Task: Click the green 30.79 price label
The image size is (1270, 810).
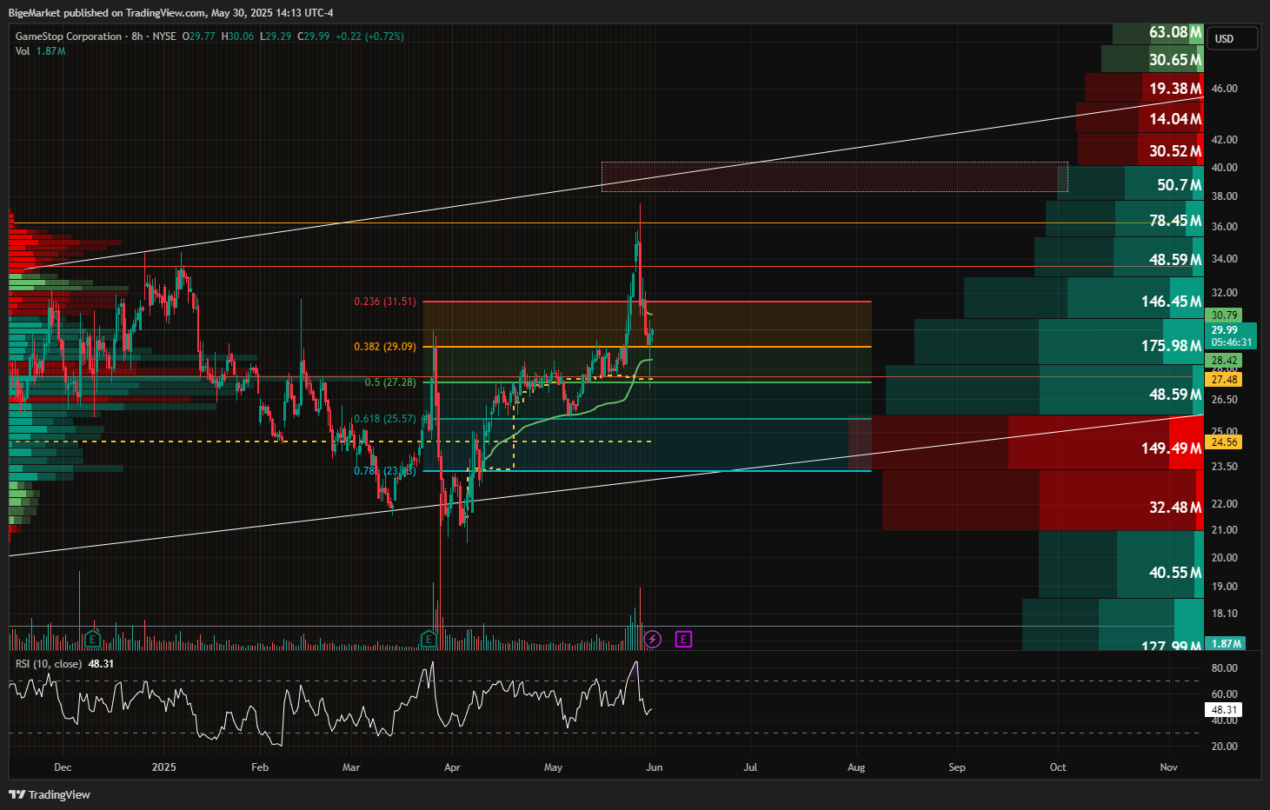Action: click(x=1224, y=315)
